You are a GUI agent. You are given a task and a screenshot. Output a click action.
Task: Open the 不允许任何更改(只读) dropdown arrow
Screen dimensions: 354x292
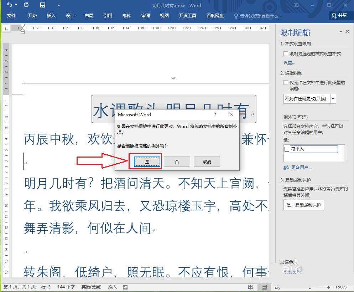click(333, 98)
